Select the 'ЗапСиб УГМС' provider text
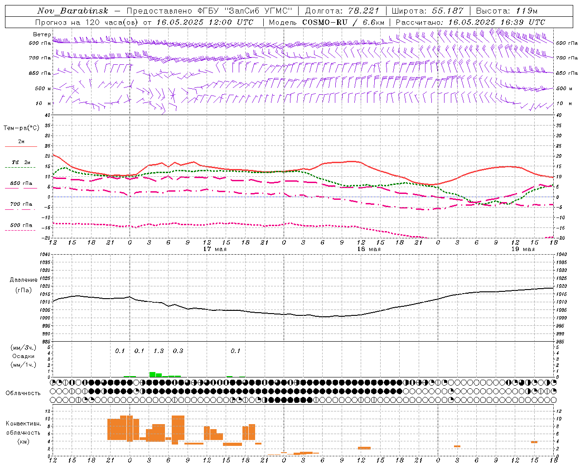 point(259,11)
